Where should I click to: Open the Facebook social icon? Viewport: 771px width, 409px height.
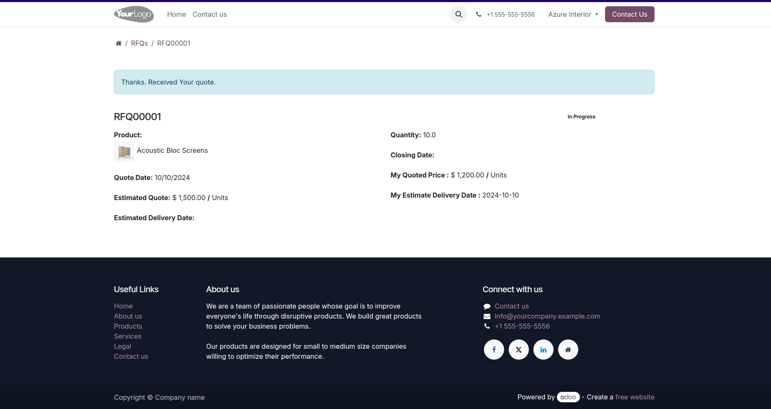pos(494,350)
